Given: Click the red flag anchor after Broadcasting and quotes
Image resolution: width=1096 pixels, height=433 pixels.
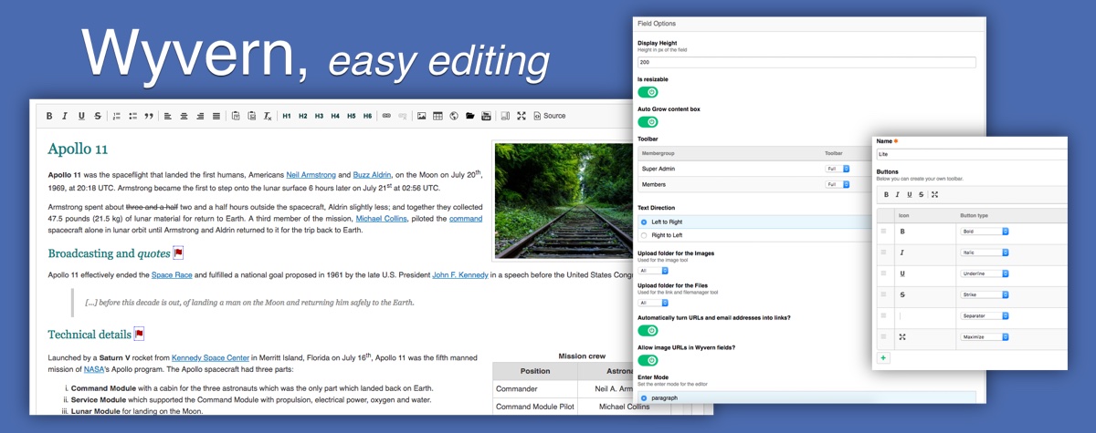Looking at the screenshot, I should tap(178, 253).
